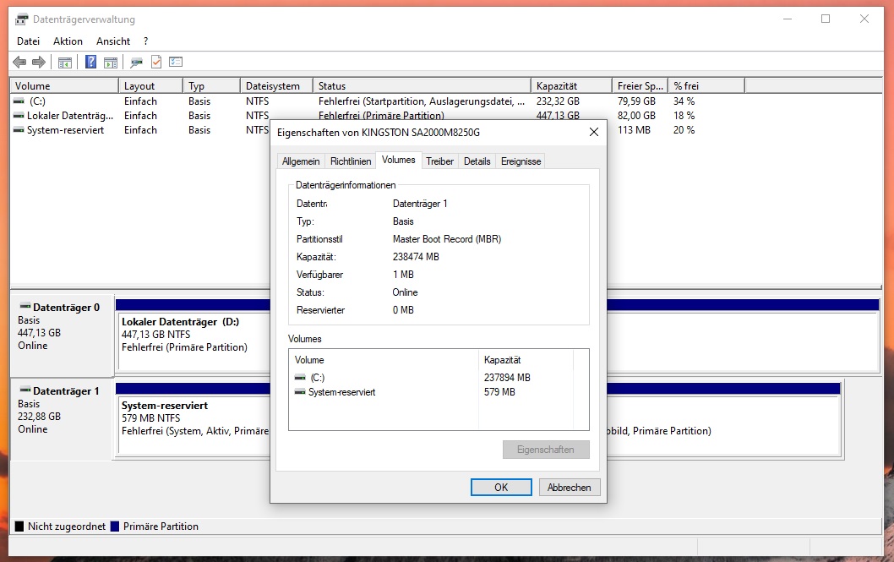Viewport: 894px width, 562px height.
Task: Sort by the Volume column header
Action: (64, 85)
